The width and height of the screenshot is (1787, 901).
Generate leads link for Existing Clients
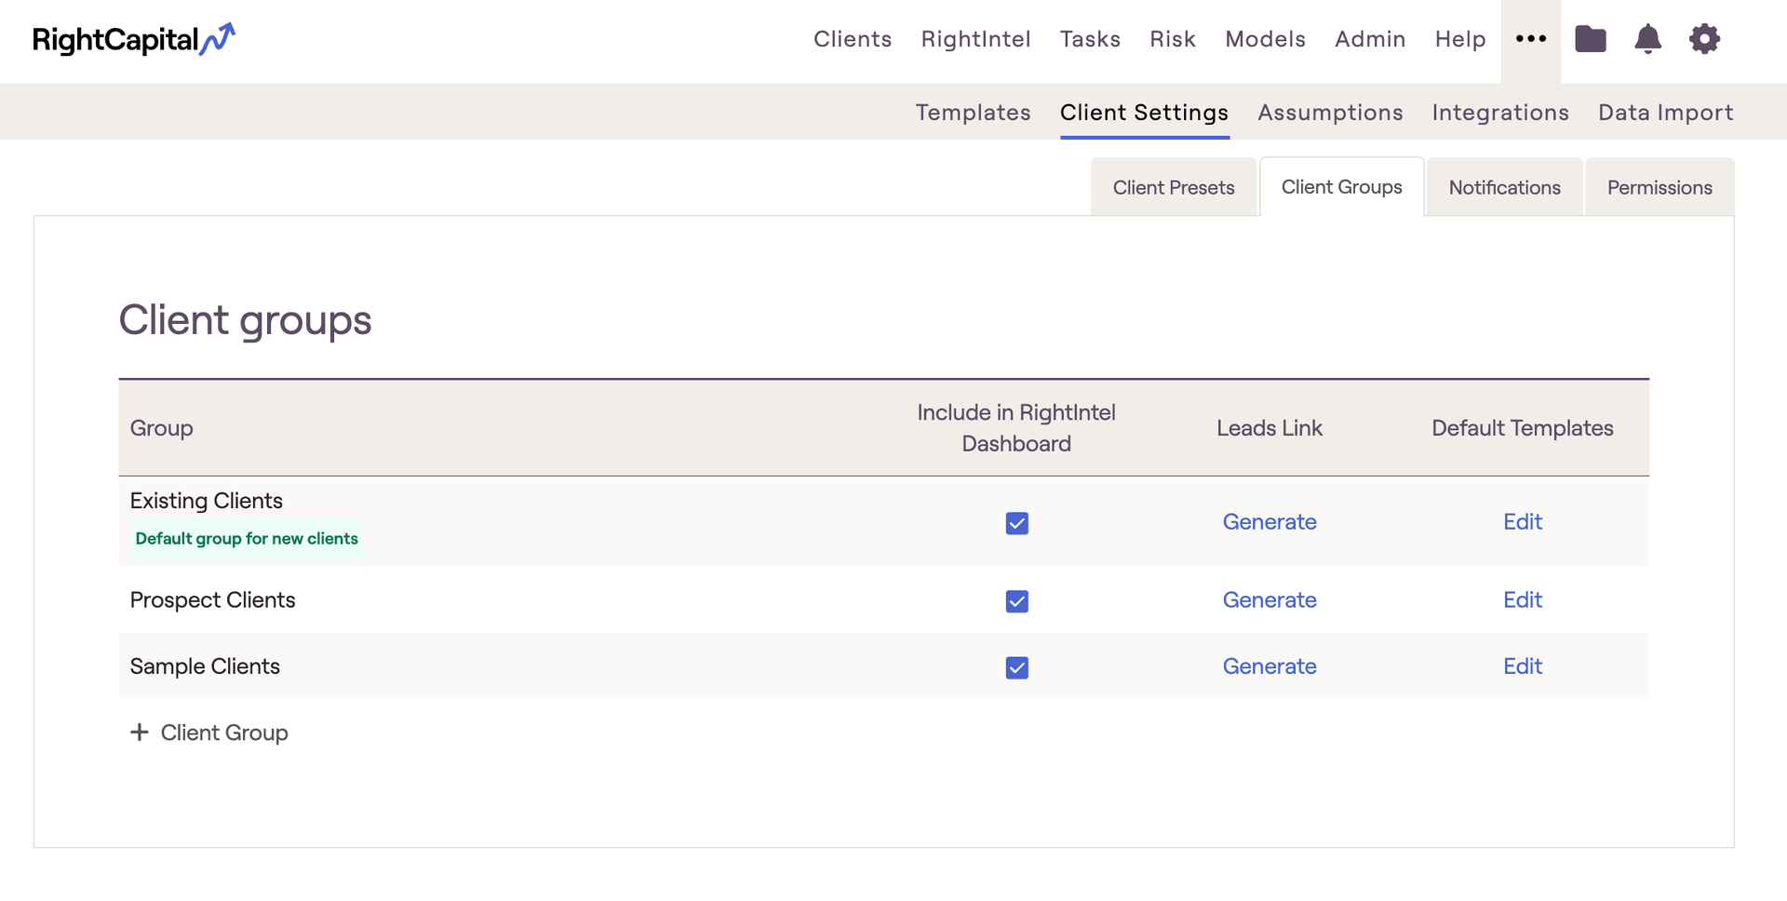[x=1269, y=522]
